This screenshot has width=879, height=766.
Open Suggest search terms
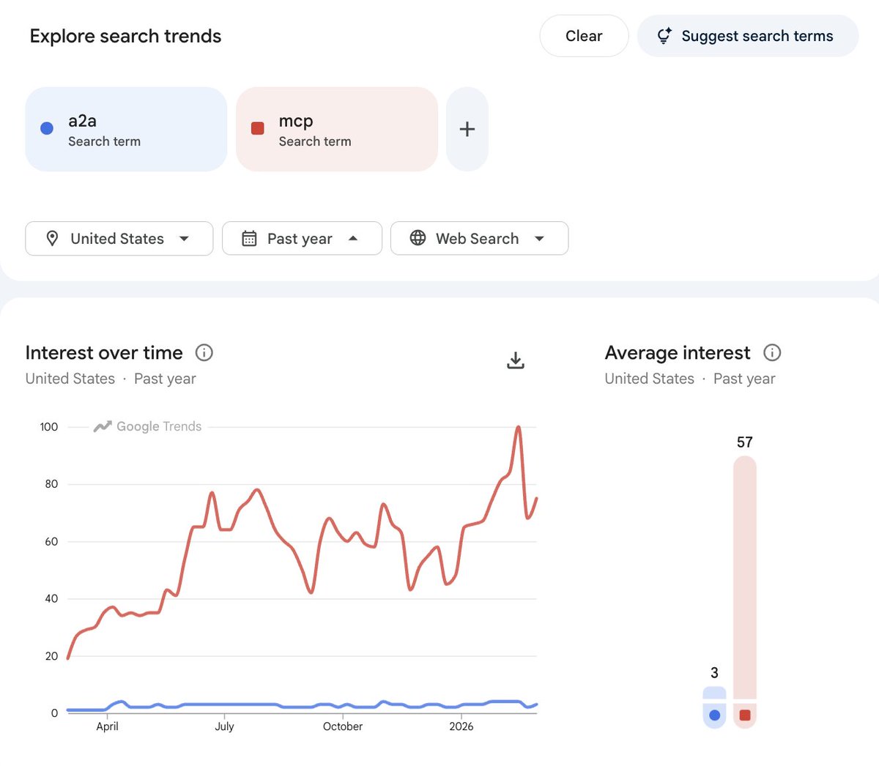(x=748, y=36)
